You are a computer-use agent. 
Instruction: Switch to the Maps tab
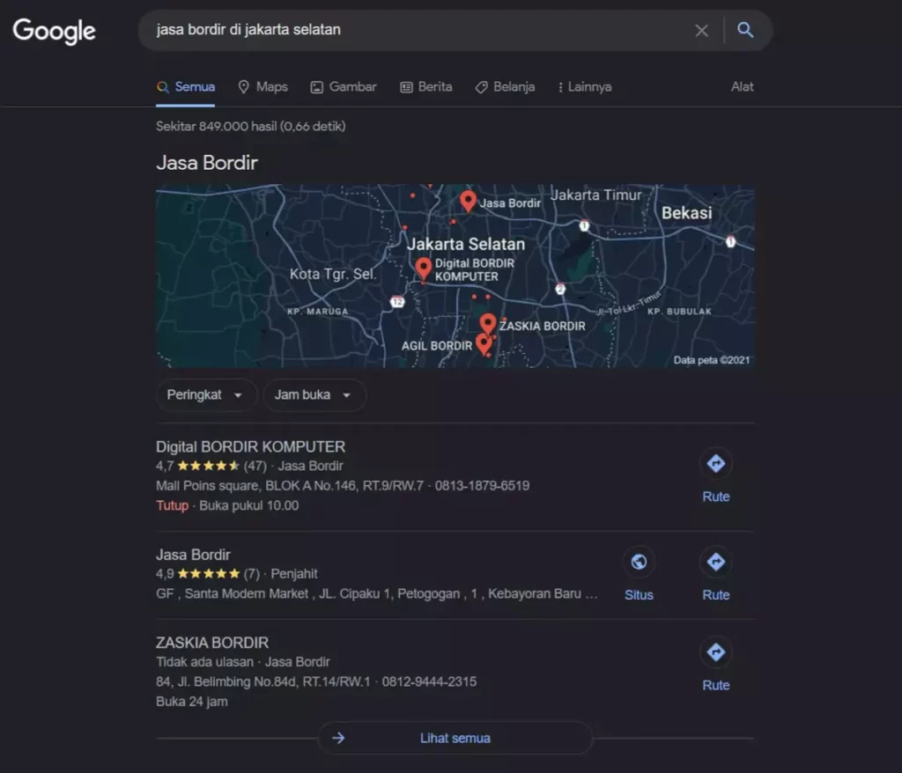click(x=262, y=87)
